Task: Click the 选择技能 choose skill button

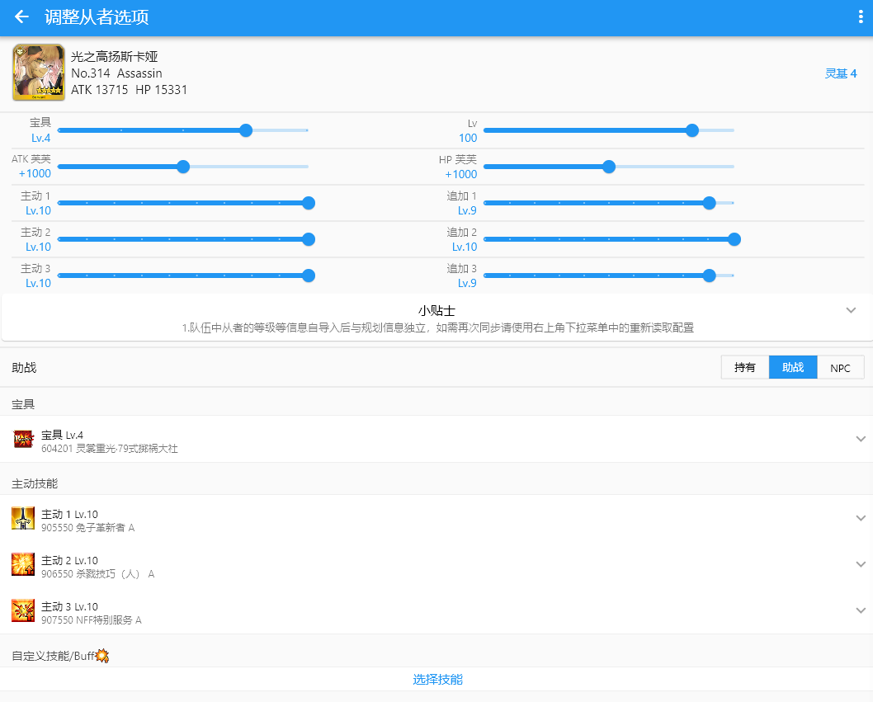Action: point(437,679)
